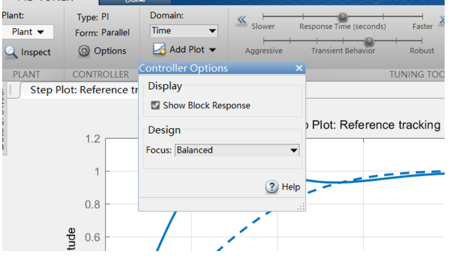Click the Help question mark icon

click(x=271, y=187)
